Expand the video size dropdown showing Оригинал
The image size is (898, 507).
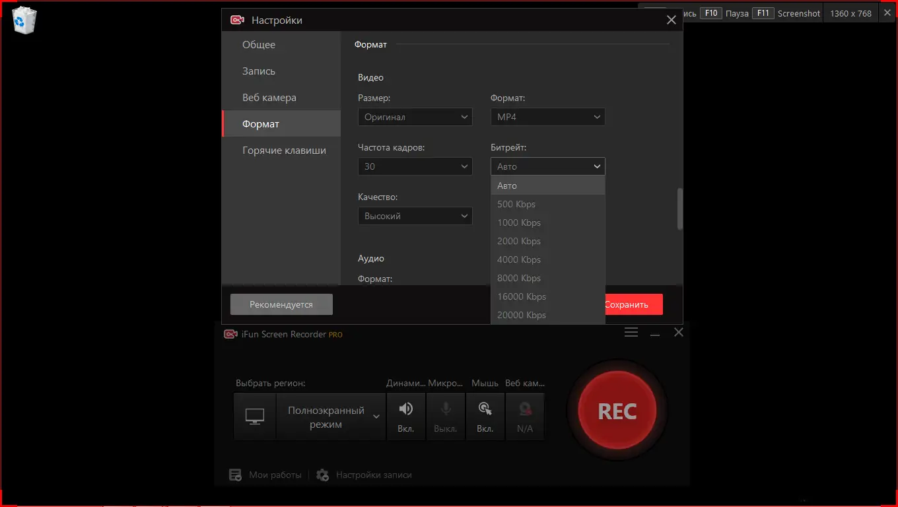click(415, 117)
